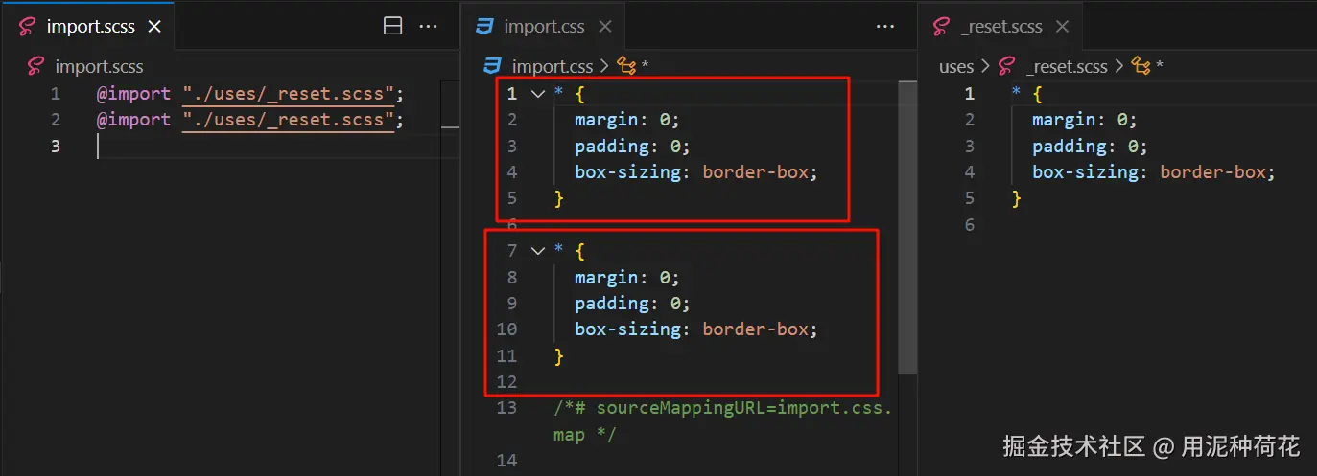Click 'margin: 0;' in _reset.scss

1084,120
